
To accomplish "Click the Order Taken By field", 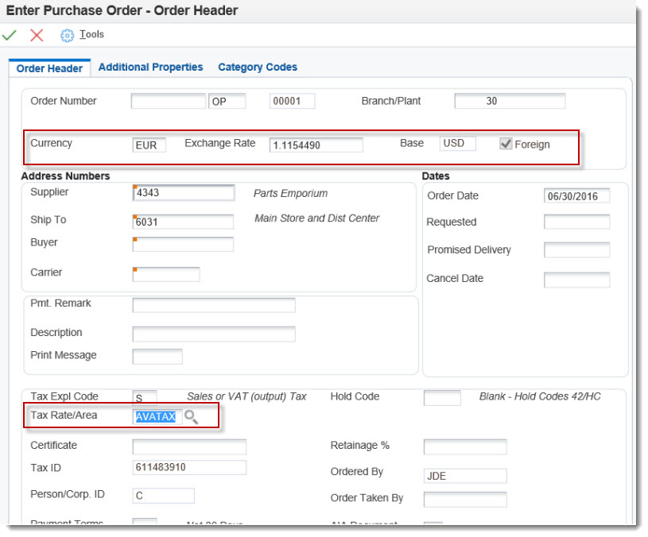I will (x=465, y=500).
